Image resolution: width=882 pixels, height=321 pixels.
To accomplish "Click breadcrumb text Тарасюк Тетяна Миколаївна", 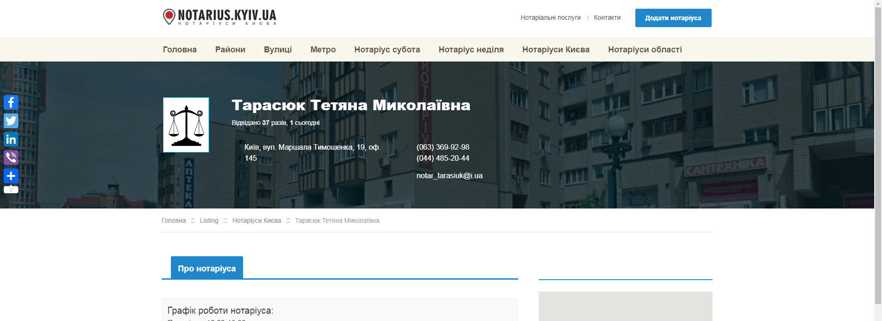I will 337,220.
